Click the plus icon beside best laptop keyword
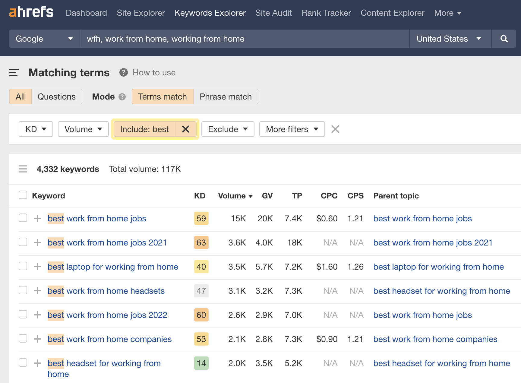The image size is (521, 383). pos(37,267)
